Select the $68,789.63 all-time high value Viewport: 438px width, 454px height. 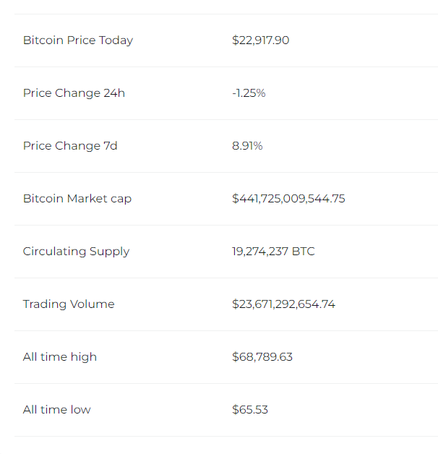click(x=262, y=357)
